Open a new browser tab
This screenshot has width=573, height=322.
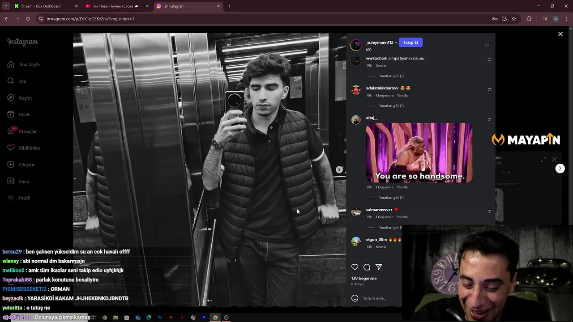click(x=229, y=6)
